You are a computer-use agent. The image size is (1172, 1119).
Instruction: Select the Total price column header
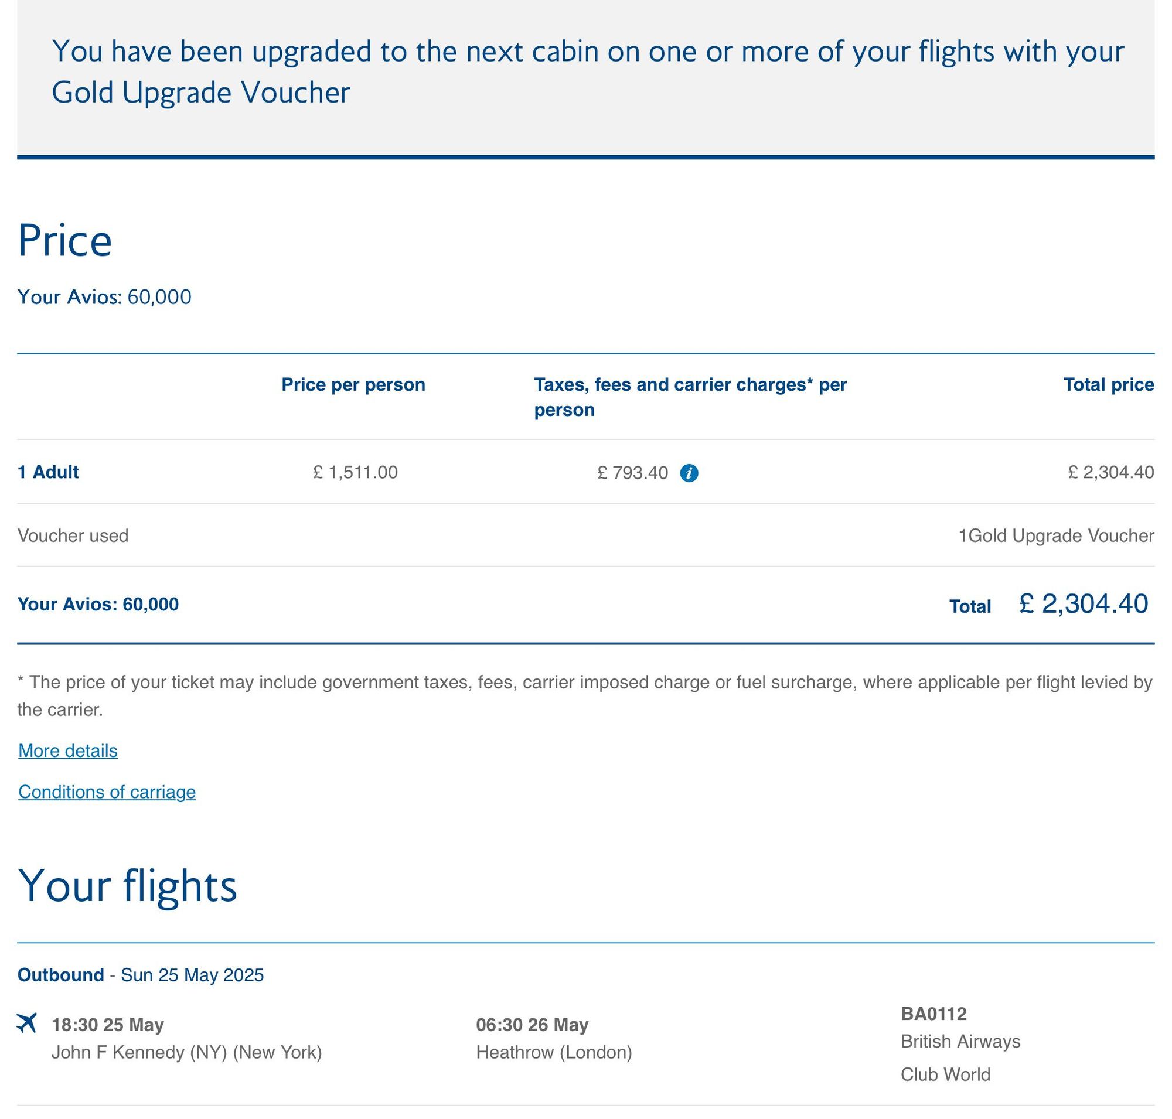click(x=1108, y=385)
